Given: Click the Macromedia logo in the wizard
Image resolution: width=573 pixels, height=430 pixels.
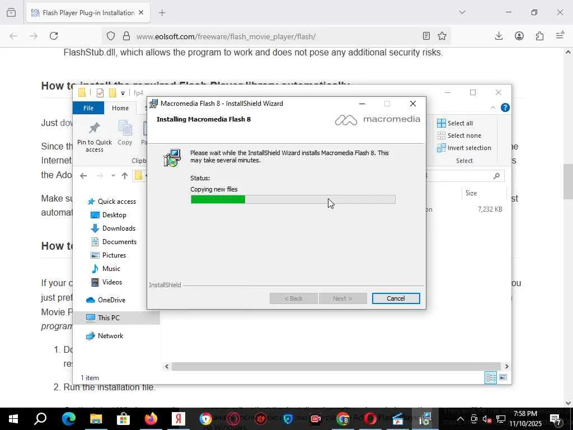Looking at the screenshot, I should [377, 120].
